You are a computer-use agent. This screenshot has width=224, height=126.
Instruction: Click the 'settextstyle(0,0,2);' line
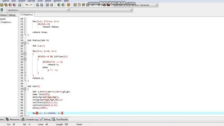click(45, 105)
